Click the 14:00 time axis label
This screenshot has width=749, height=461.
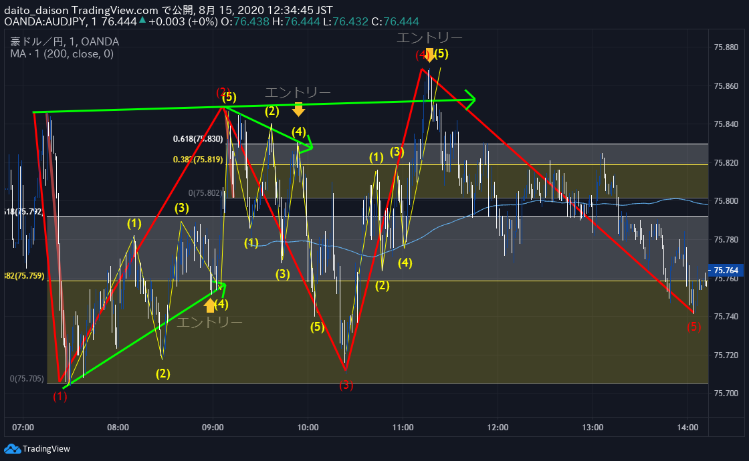[688, 427]
